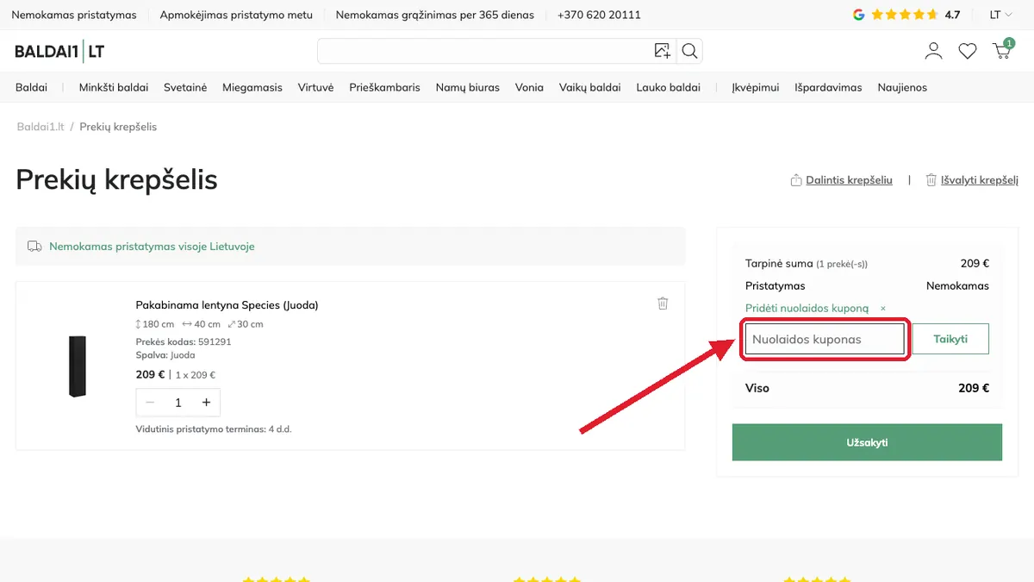Open the Baldai menu
Screen dimensions: 1034x582
(31, 87)
